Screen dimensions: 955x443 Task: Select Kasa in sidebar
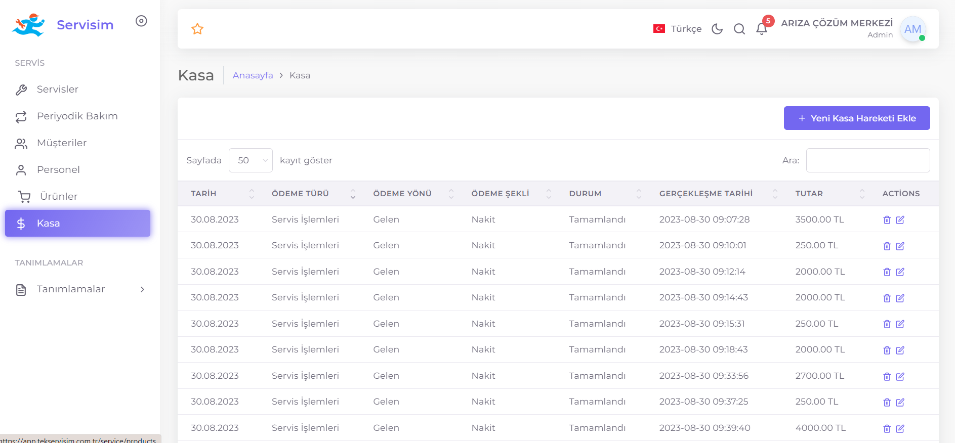coord(77,223)
